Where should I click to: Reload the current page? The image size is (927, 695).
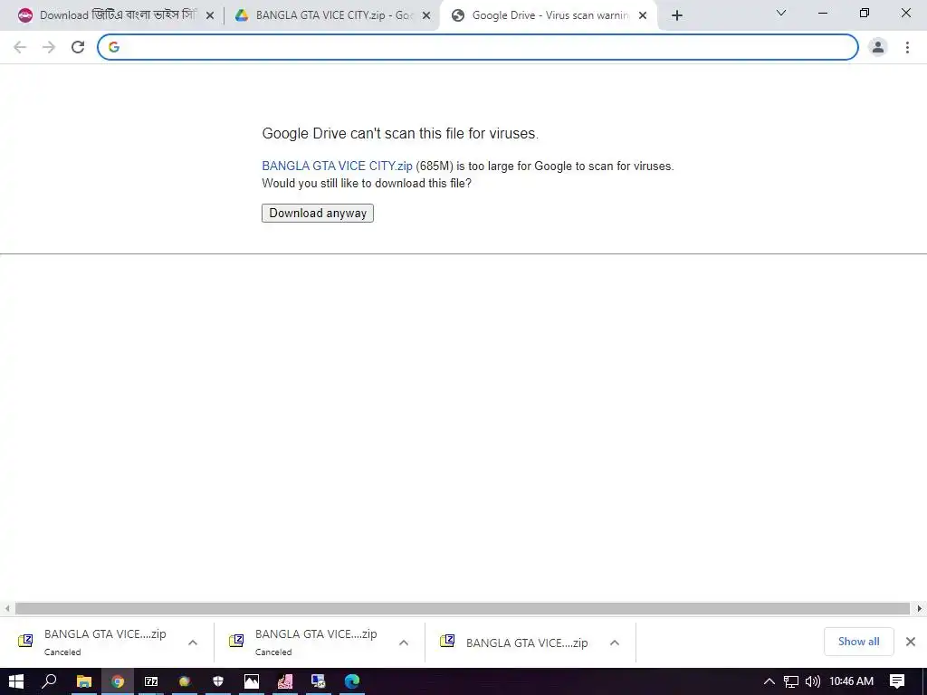click(x=78, y=47)
